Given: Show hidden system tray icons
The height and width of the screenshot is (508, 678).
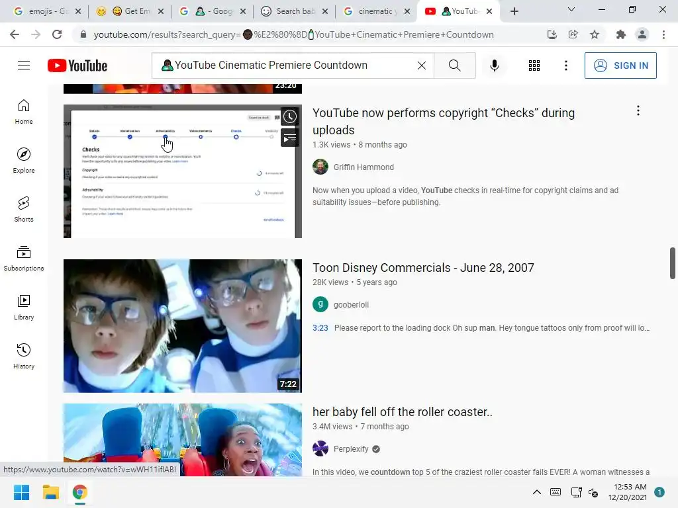Looking at the screenshot, I should coord(536,492).
